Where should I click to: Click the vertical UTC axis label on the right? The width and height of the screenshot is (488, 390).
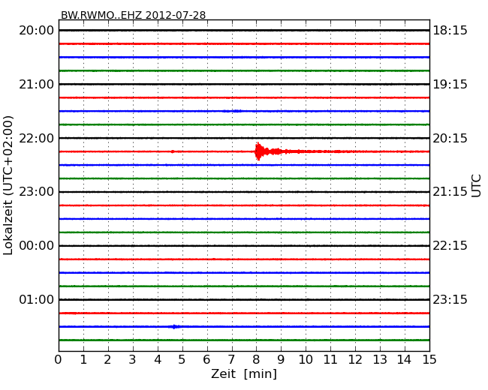point(476,186)
